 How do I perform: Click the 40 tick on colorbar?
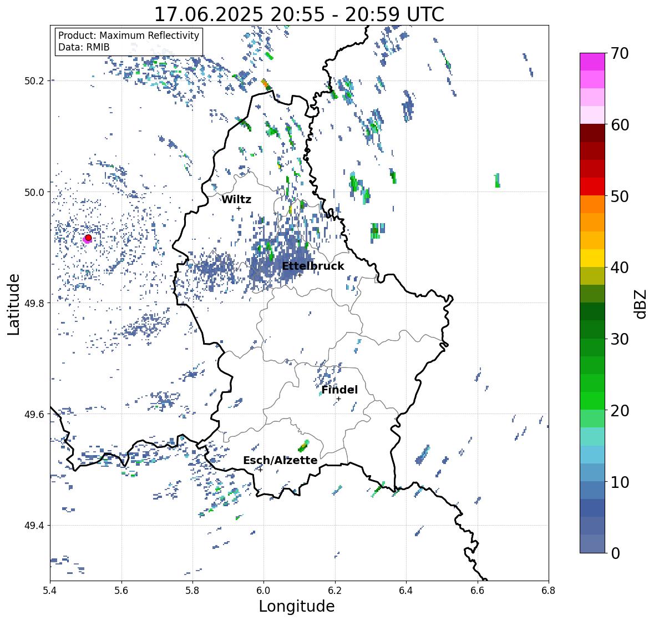point(620,268)
